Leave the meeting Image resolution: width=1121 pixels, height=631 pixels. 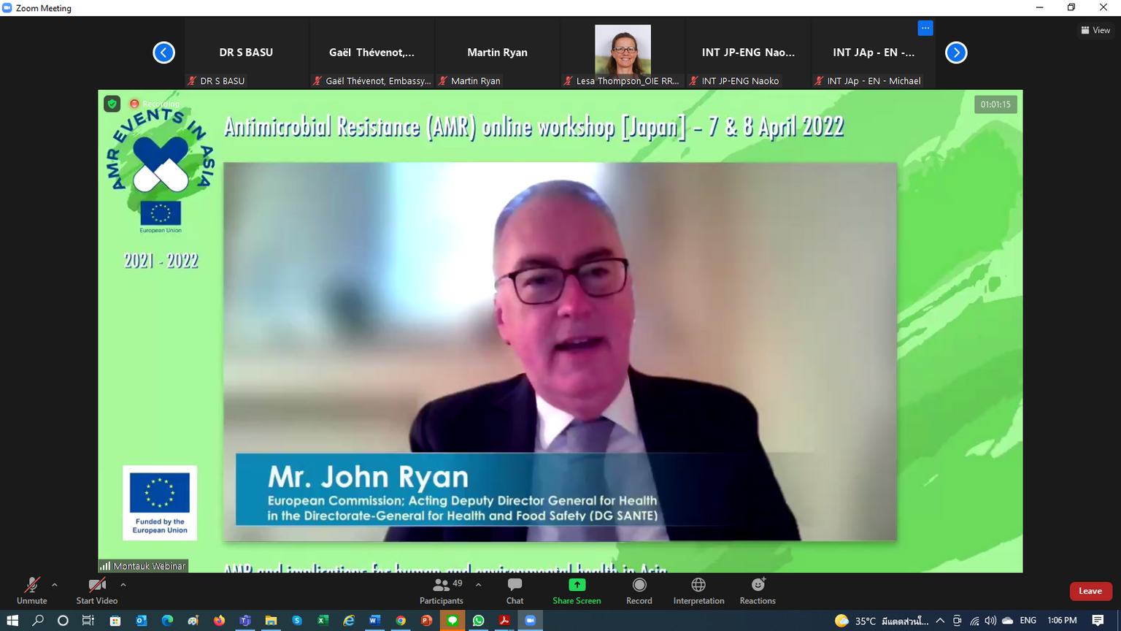click(1090, 591)
